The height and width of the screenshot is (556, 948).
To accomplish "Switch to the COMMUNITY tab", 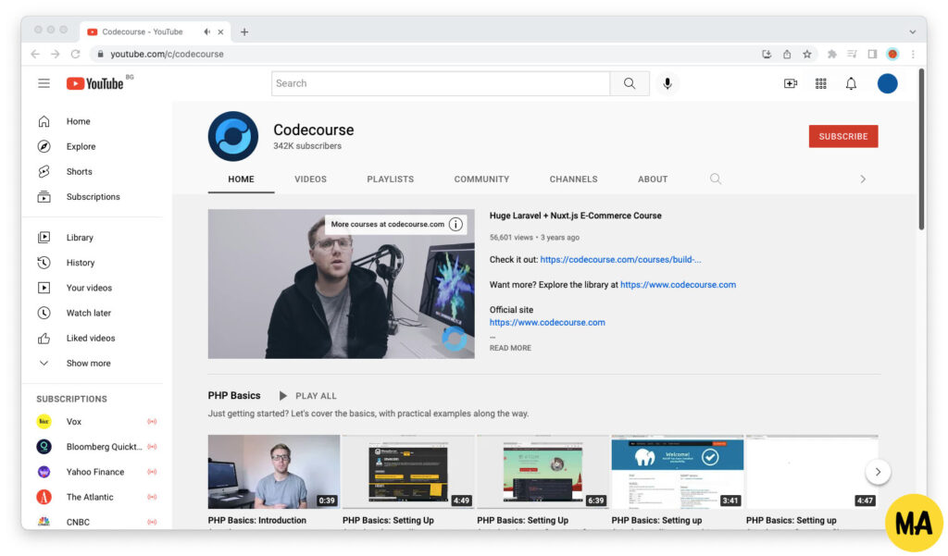I will pos(481,179).
